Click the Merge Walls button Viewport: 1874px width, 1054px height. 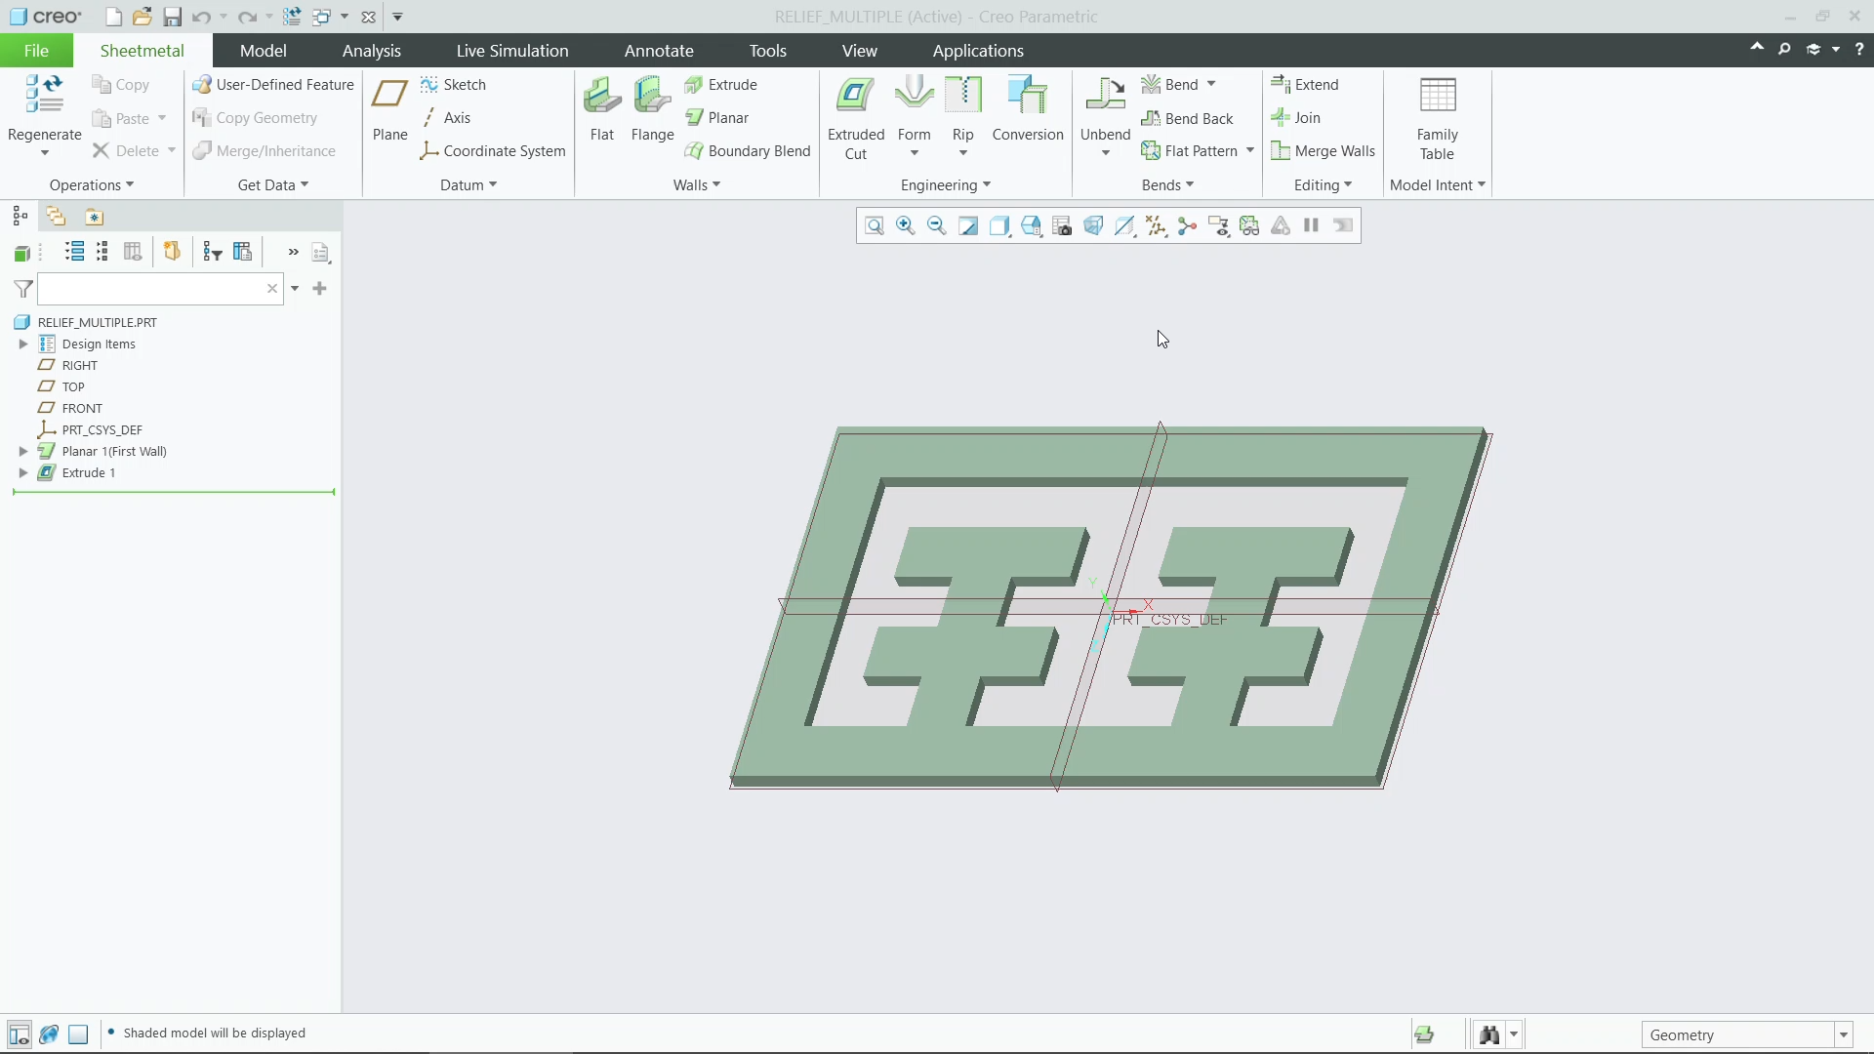(x=1324, y=151)
